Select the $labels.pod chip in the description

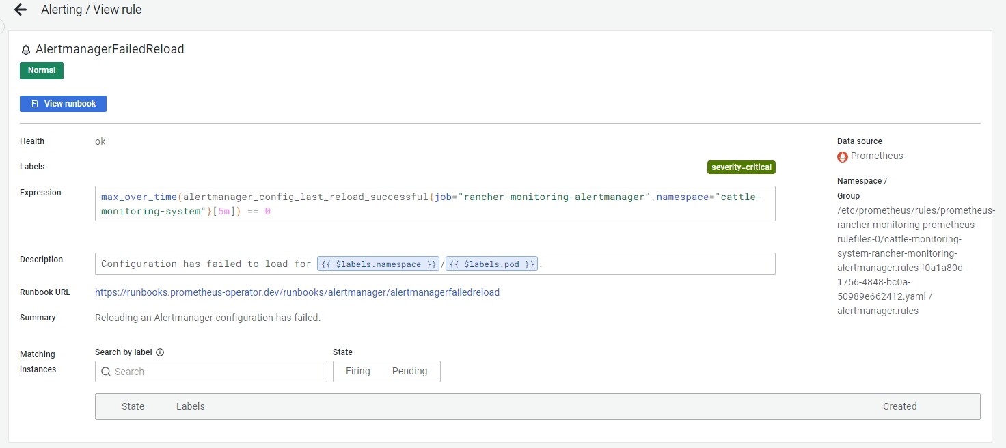tap(491, 264)
